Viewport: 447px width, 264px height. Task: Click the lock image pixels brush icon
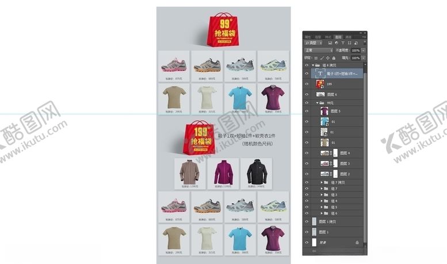[322, 58]
